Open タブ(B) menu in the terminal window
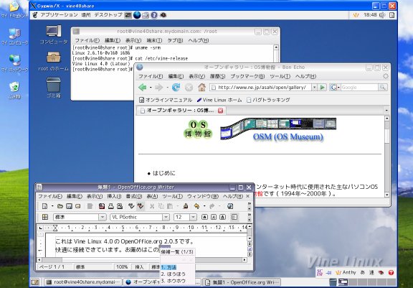 [175, 41]
